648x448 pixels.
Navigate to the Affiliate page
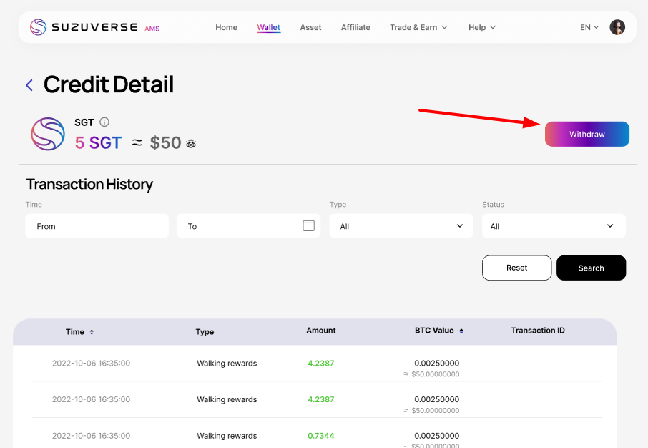[x=355, y=27]
